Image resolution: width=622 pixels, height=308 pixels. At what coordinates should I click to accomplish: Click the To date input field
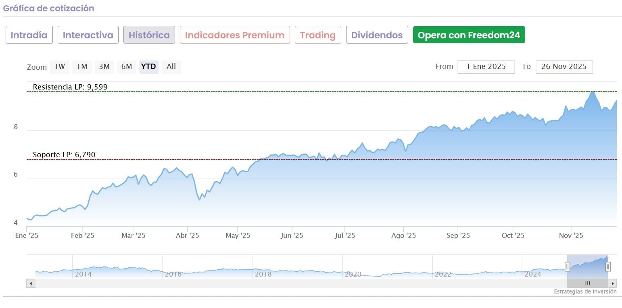(x=564, y=67)
